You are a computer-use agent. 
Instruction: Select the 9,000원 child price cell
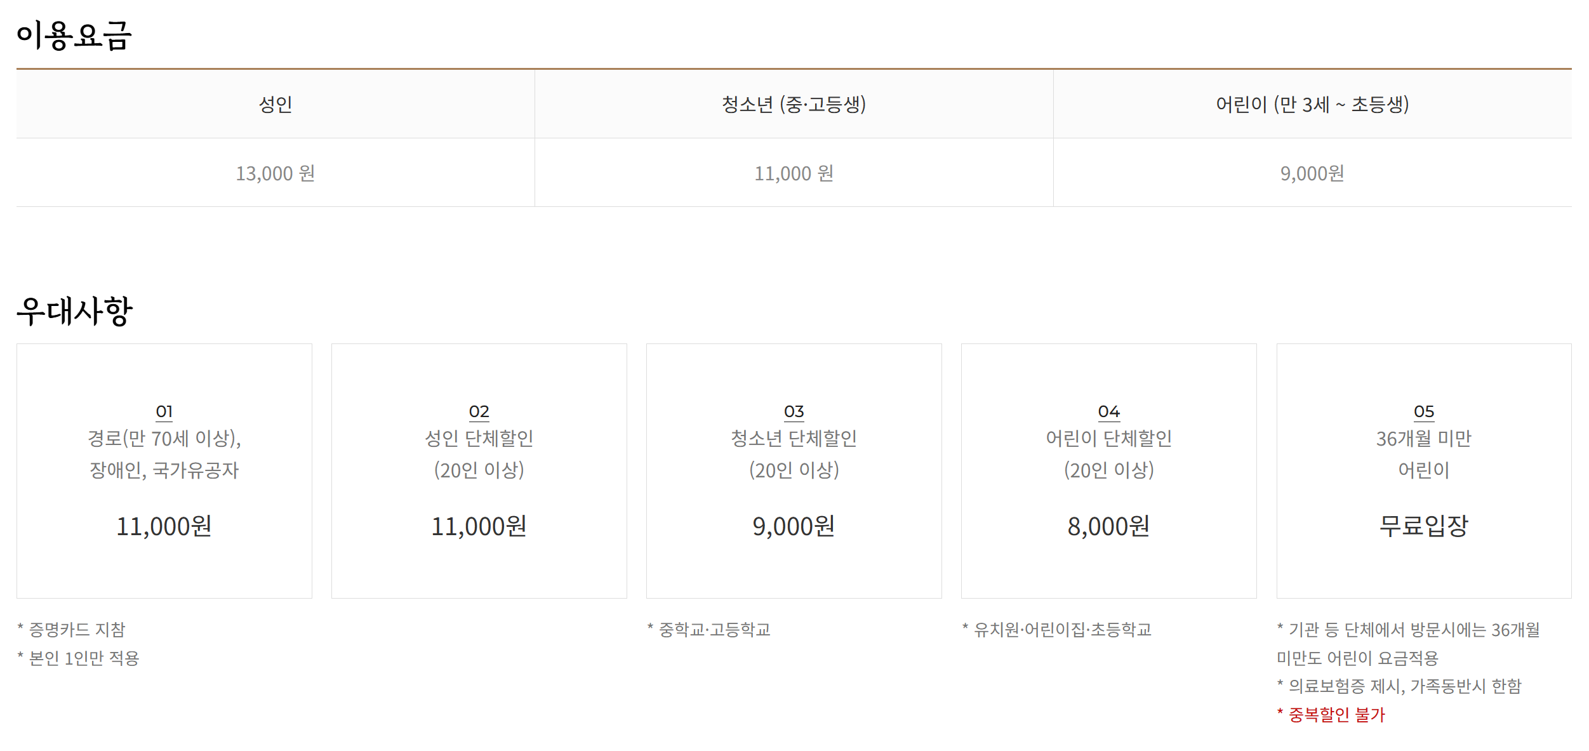pos(1312,173)
